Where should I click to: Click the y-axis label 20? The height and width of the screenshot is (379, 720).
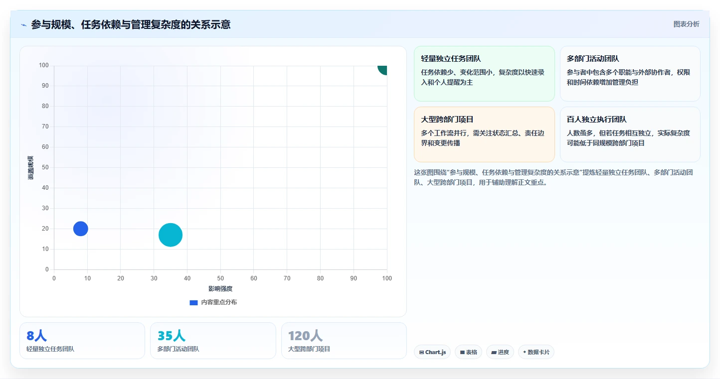click(x=45, y=229)
